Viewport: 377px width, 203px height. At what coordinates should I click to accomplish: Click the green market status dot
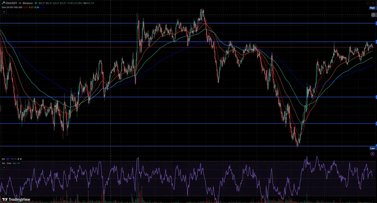[36, 3]
